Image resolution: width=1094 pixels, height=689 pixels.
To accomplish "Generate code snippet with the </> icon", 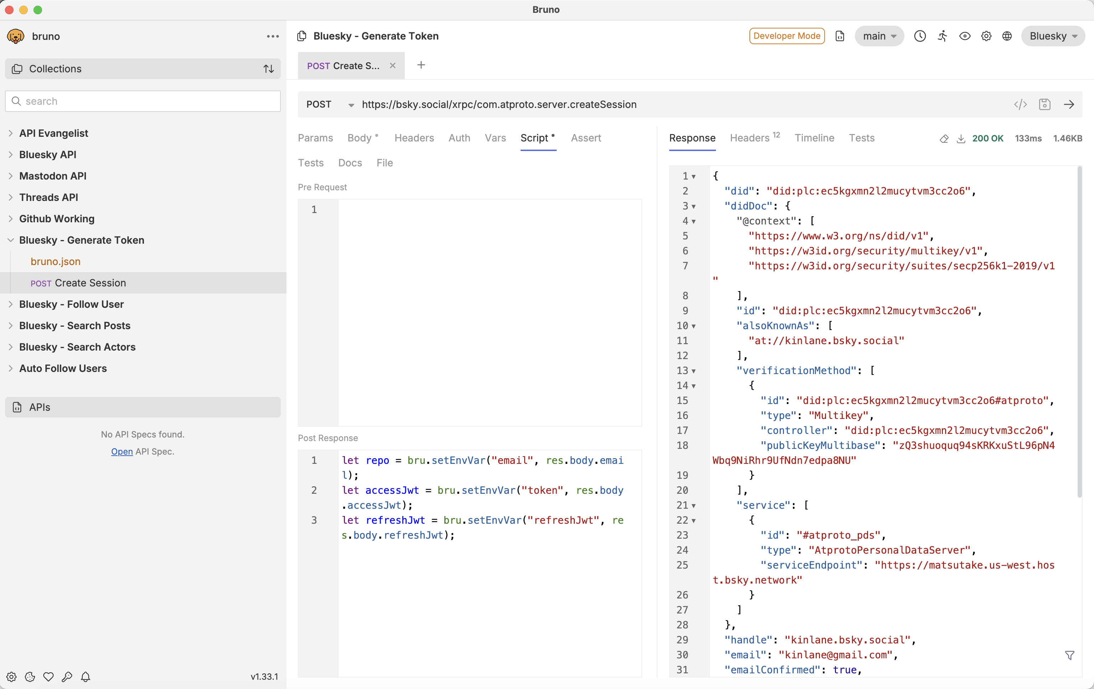I will coord(1020,104).
